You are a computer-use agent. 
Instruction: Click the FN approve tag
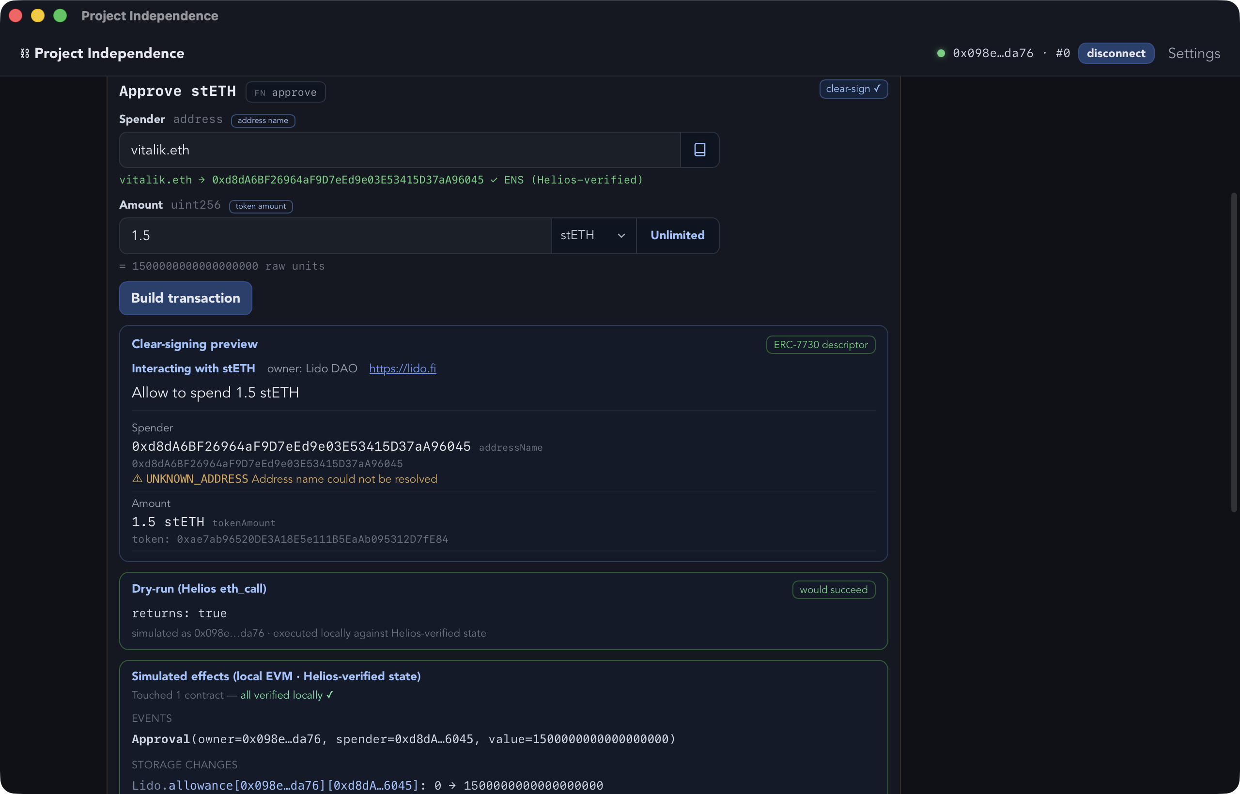pyautogui.click(x=285, y=92)
